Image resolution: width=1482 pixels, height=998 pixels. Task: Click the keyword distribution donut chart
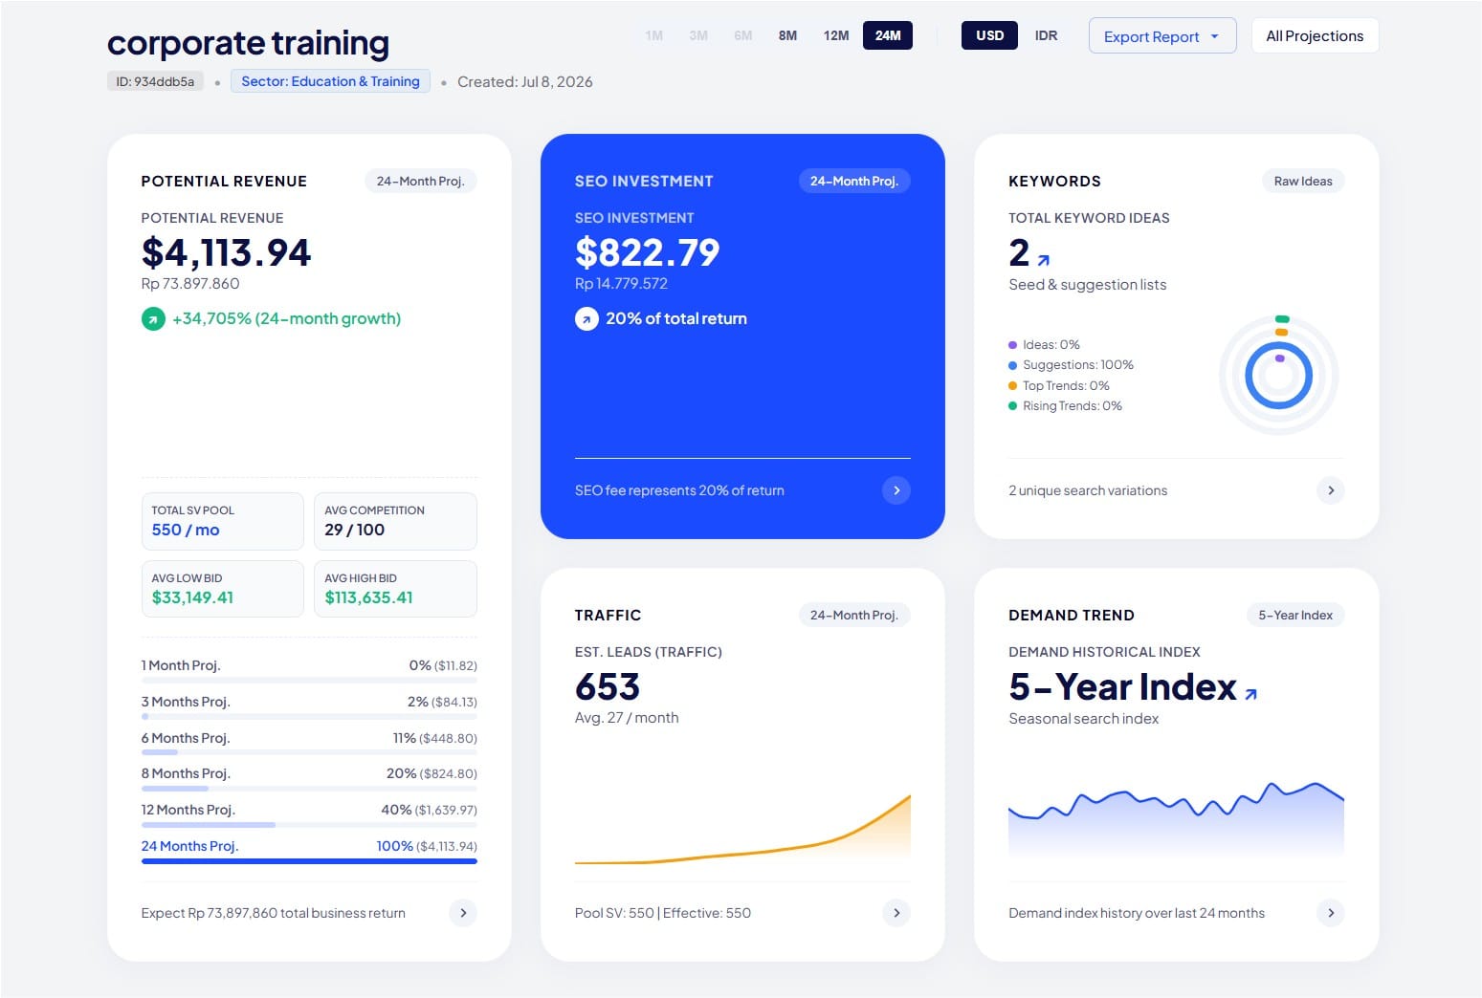tap(1279, 376)
